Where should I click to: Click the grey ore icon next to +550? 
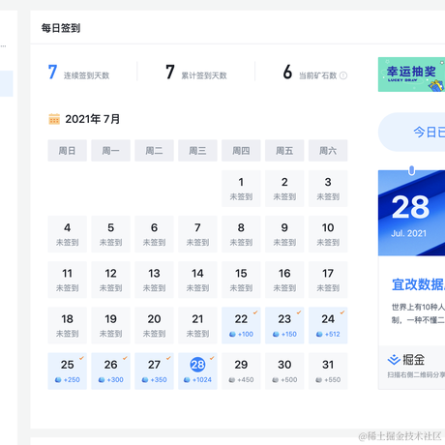[319, 380]
